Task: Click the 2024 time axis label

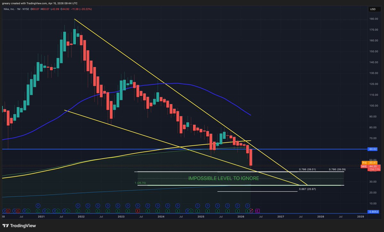Action: point(161,217)
